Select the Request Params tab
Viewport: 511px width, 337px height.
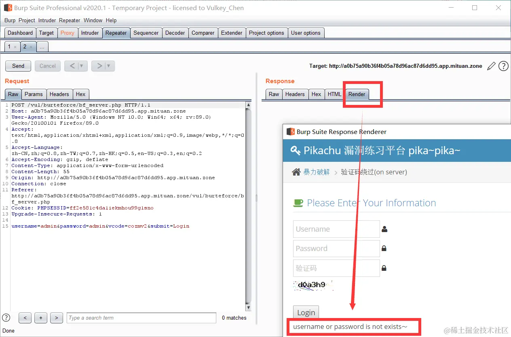coord(34,94)
